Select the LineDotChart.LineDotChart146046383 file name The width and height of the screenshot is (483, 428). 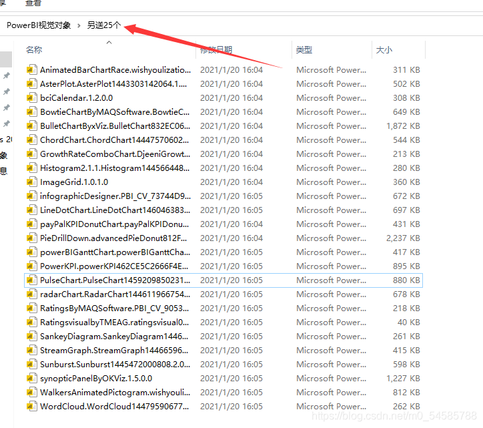[115, 210]
